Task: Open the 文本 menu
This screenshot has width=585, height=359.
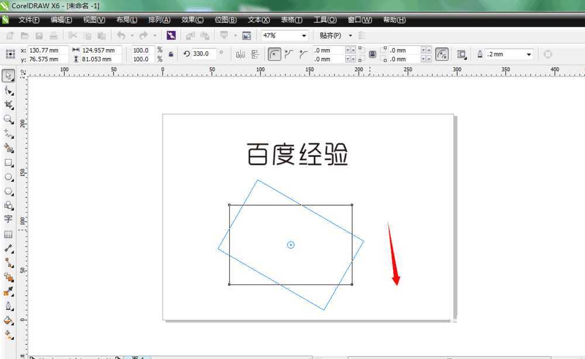Action: (x=257, y=19)
